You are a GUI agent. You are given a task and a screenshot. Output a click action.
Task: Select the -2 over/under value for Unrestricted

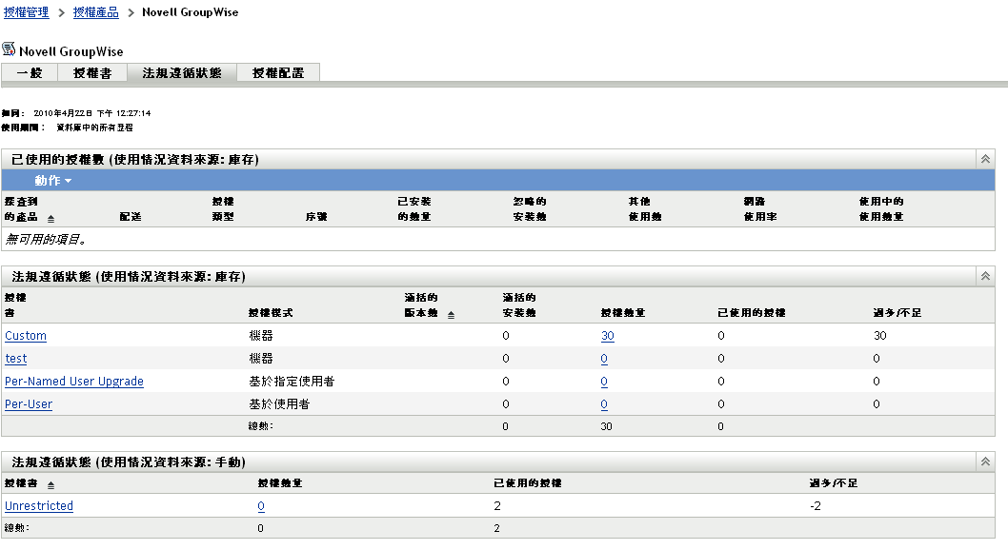[x=816, y=505]
